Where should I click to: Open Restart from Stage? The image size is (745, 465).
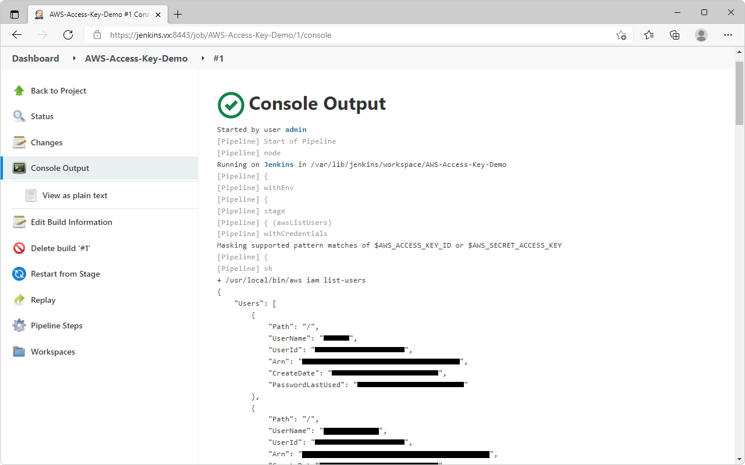65,274
